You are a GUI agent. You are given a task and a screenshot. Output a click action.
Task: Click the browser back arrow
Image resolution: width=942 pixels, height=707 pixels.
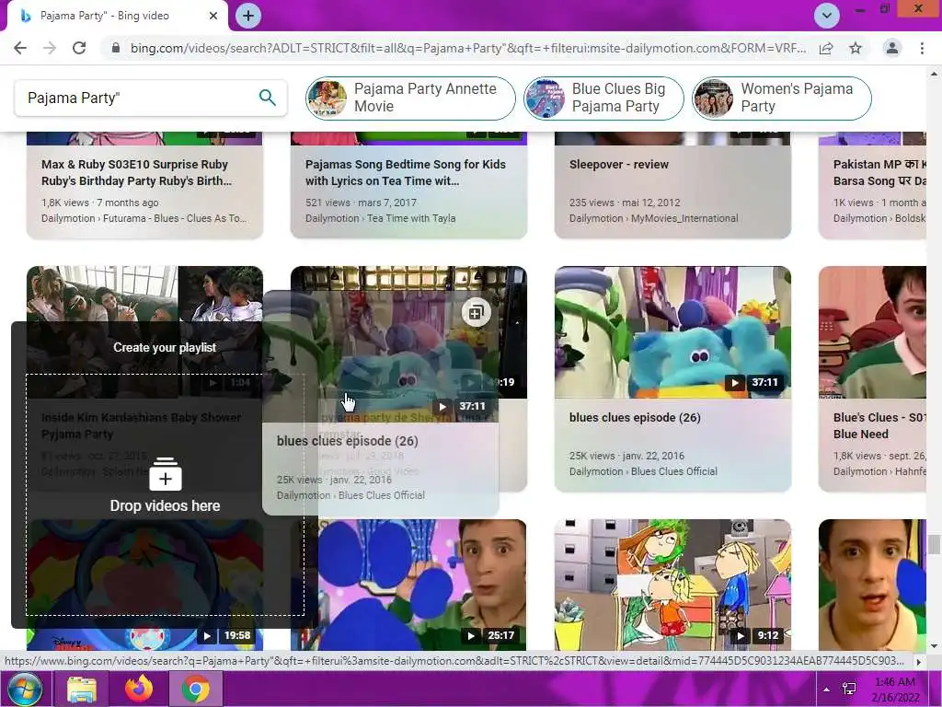click(20, 48)
